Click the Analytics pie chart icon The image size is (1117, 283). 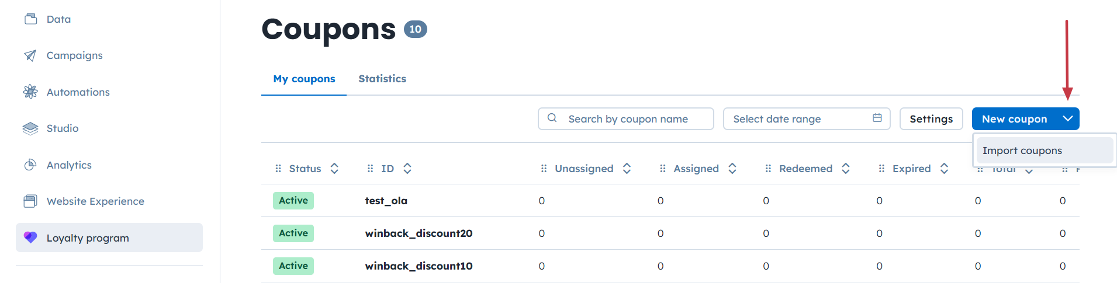(30, 165)
